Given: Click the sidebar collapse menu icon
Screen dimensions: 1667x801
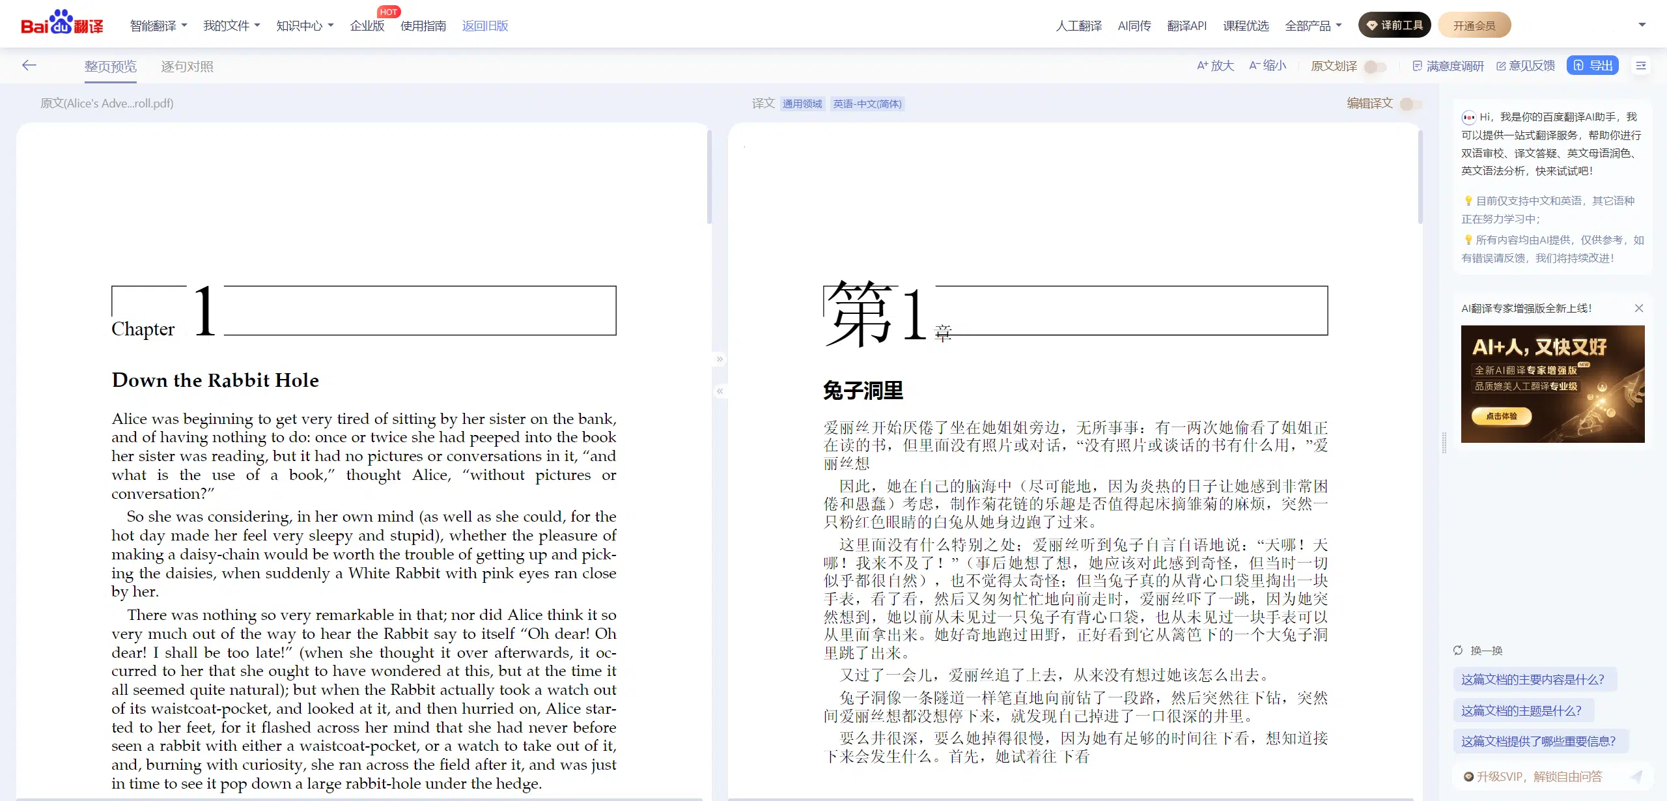Looking at the screenshot, I should 1641,66.
